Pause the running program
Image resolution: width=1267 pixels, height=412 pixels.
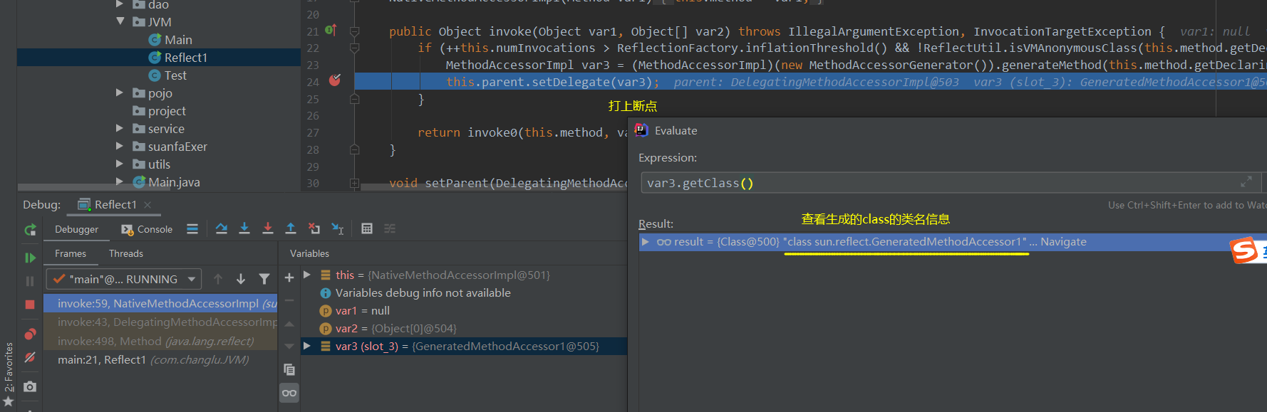point(30,281)
